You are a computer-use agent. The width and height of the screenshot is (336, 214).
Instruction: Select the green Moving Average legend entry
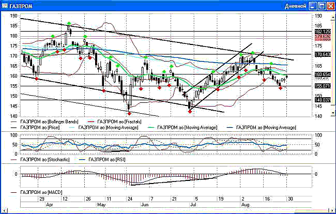click(x=183, y=128)
